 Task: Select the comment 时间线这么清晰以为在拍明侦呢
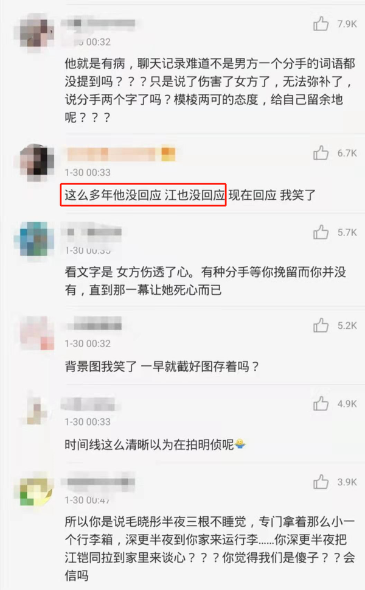tap(155, 444)
